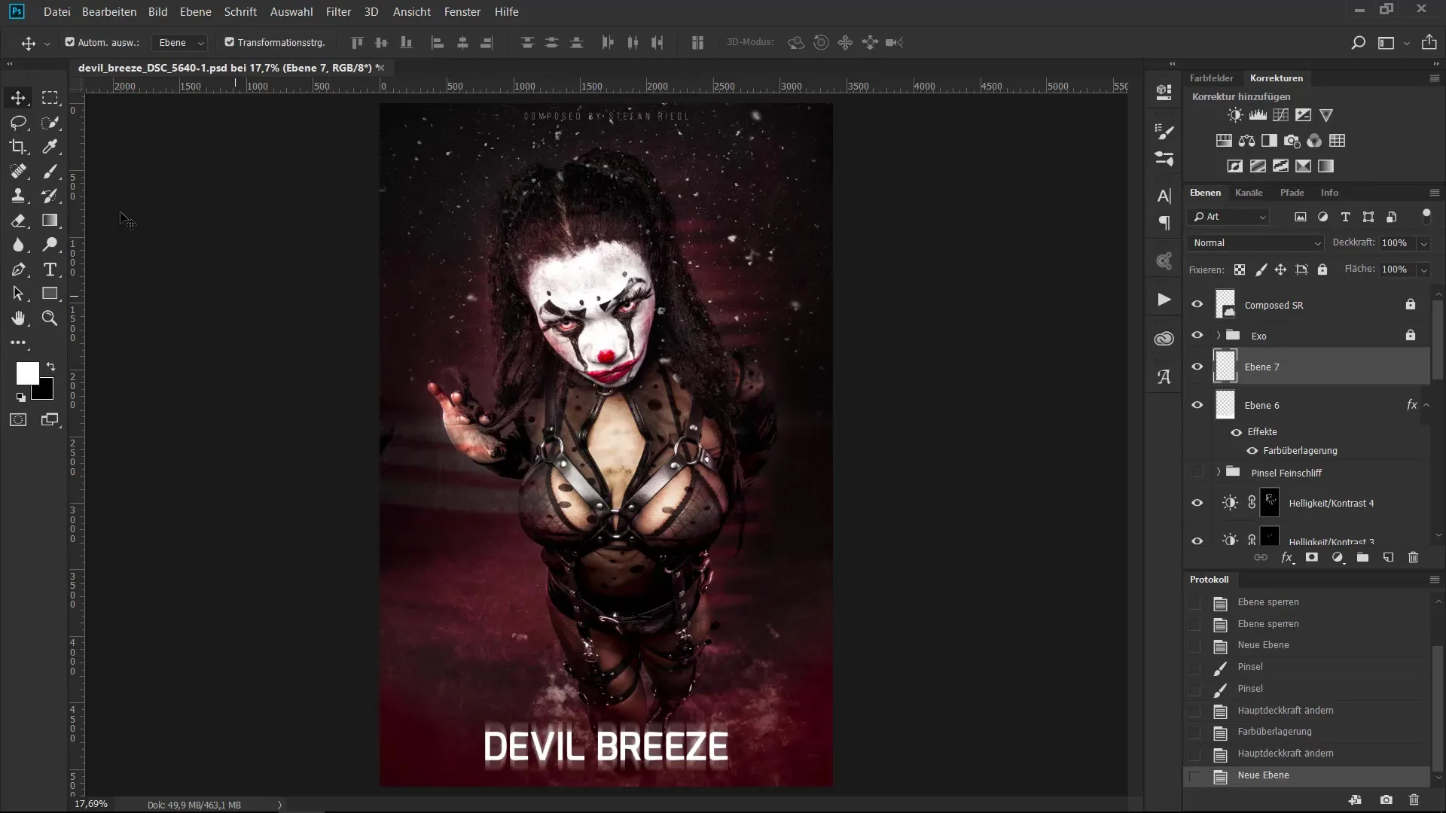Switch to the Pfade tab
This screenshot has height=813, width=1446.
coord(1292,193)
